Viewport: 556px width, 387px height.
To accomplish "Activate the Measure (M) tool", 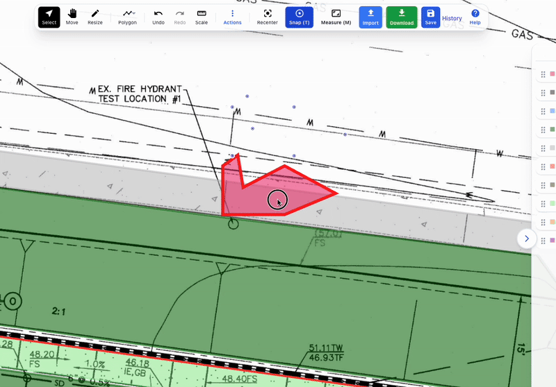I will pyautogui.click(x=336, y=17).
